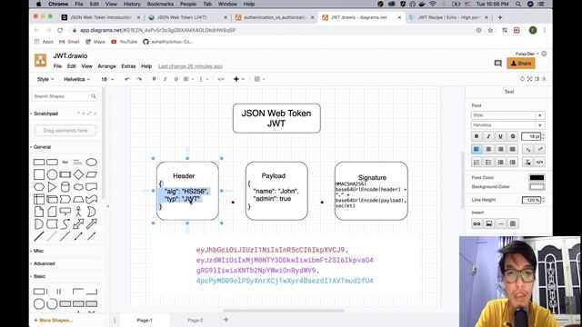Viewport: 582px width, 327px height.
Task: Toggle underline in the Text format panel
Action: tap(500, 136)
